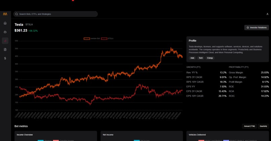Open the dollar sign sidebar icon
This screenshot has width=271, height=141.
(x=5, y=58)
